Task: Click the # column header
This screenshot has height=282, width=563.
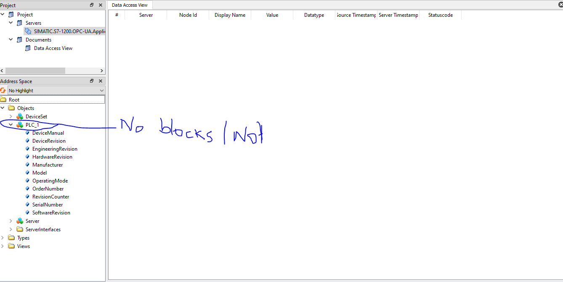Action: point(117,15)
